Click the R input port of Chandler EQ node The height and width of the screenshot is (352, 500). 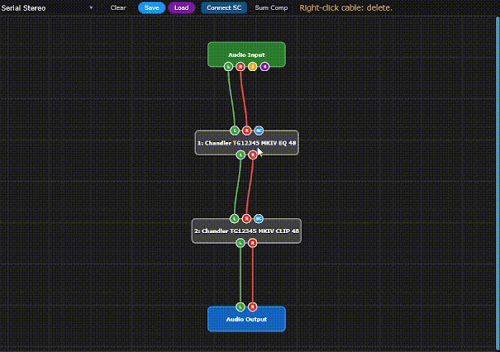(x=247, y=131)
